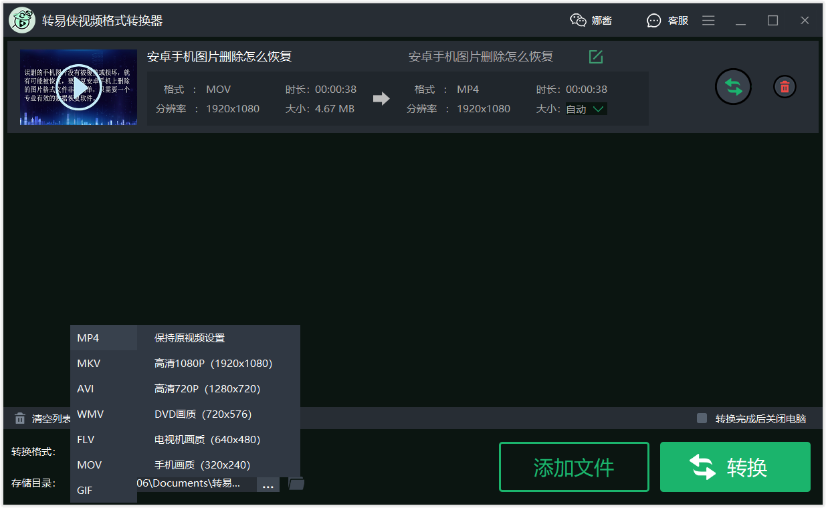The height and width of the screenshot is (508, 826).
Task: Open output folder via folder icon
Action: point(296,483)
